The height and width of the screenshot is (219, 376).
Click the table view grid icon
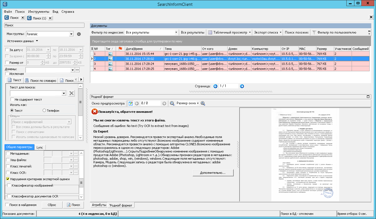[210, 32]
